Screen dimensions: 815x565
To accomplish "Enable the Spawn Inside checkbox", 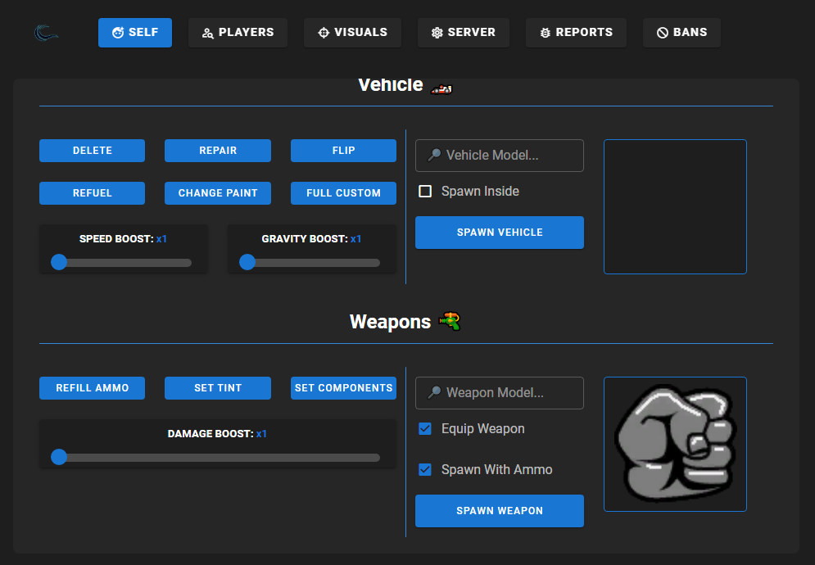I will (425, 191).
